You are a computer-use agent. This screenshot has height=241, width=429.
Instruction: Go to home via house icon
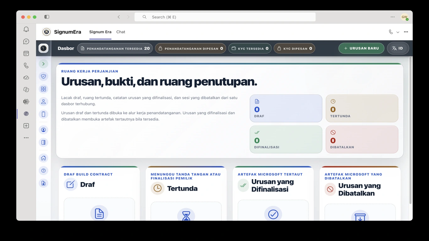coord(43,158)
